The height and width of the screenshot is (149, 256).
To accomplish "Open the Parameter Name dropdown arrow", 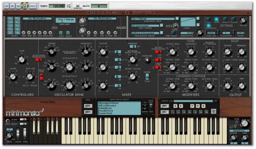I will (x=177, y=18).
